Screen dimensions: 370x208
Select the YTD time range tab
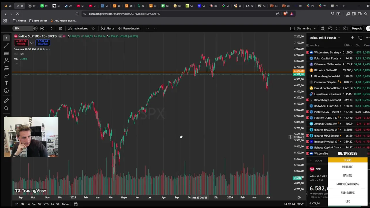tap(46, 204)
